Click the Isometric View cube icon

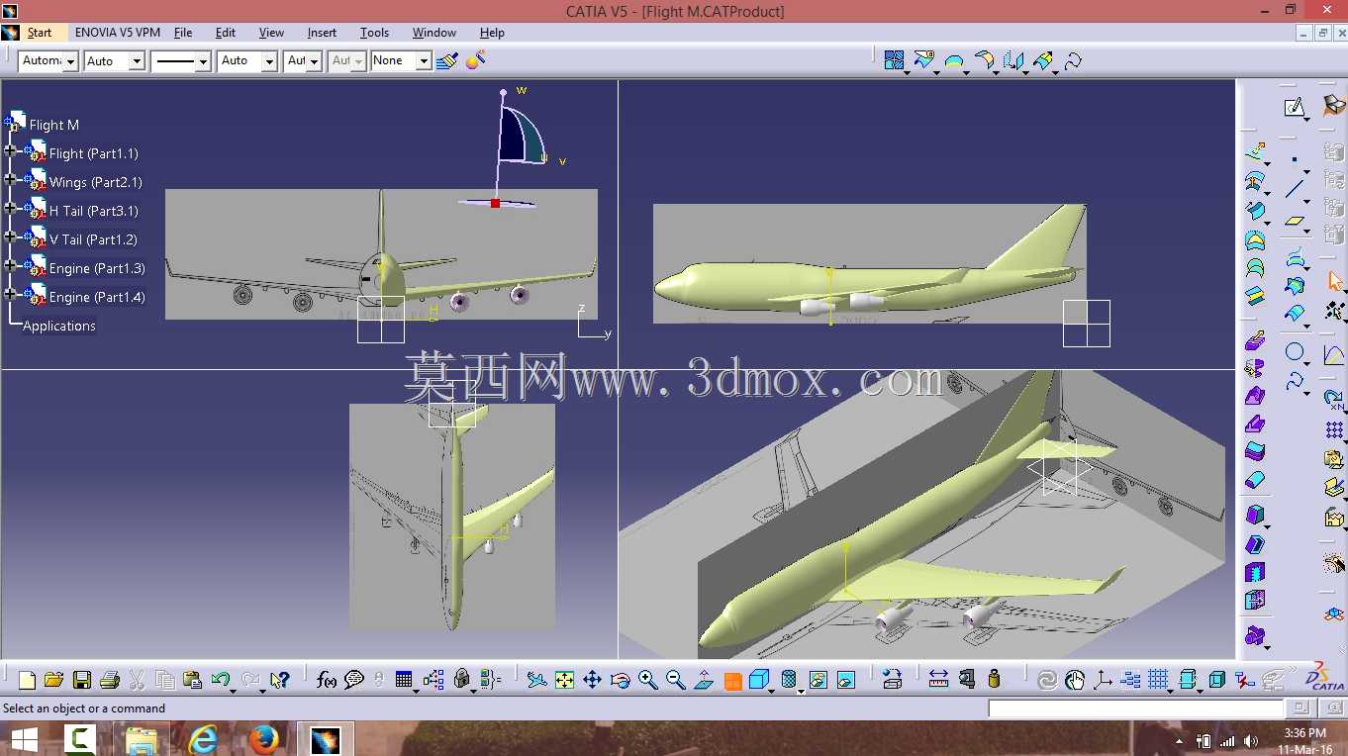tap(760, 680)
